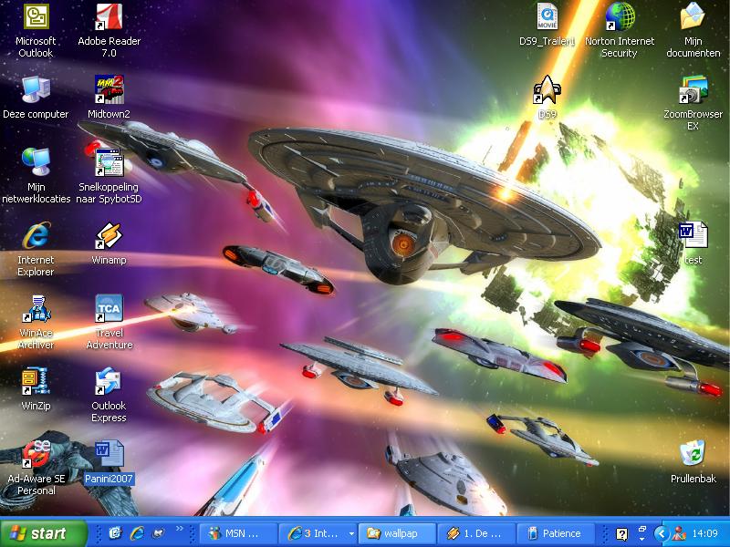Viewport: 730px width, 547px height.
Task: Switch to the Winamp '1. De ...' taskbar button
Action: coord(476,533)
